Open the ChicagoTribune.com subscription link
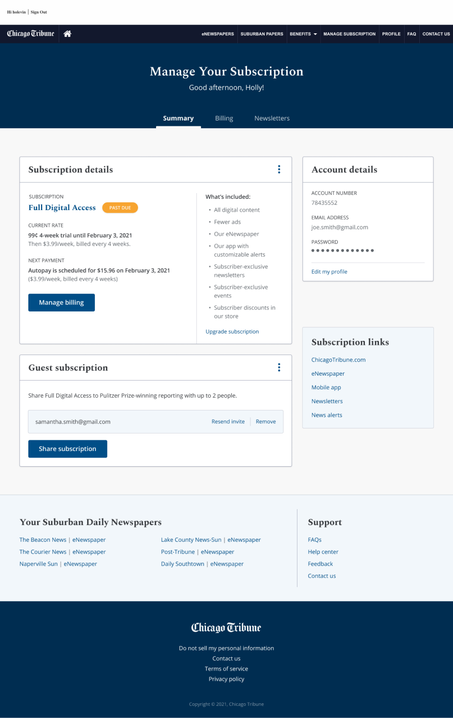Screen dimensions: 453x718 pos(339,360)
